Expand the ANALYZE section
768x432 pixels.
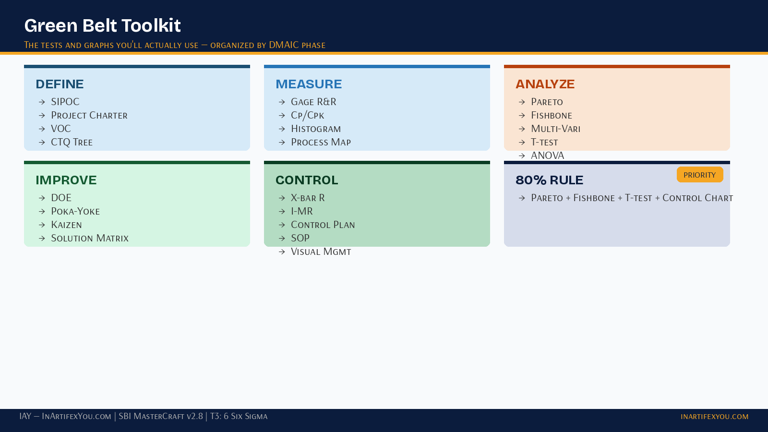tap(545, 84)
